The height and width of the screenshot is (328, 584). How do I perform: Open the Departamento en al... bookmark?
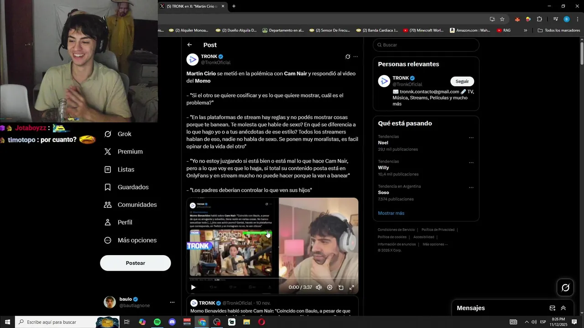282,31
